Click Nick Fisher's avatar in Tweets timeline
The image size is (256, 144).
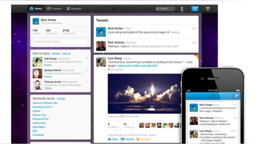101,32
